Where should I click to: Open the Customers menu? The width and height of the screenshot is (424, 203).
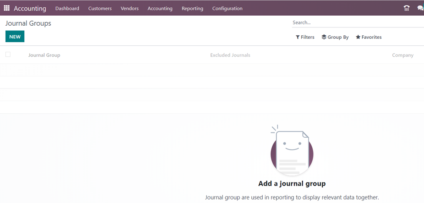pos(100,8)
